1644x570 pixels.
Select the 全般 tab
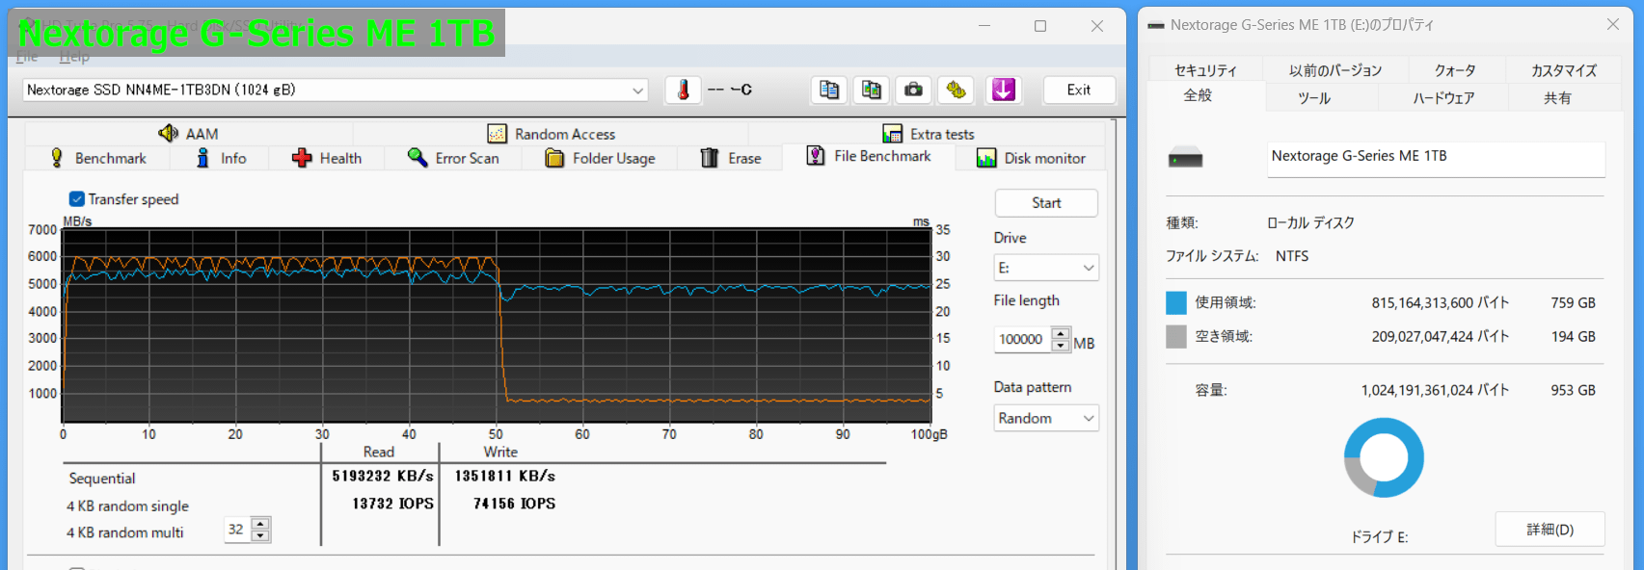(x=1198, y=95)
